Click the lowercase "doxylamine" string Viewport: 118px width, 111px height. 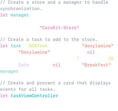97,46
